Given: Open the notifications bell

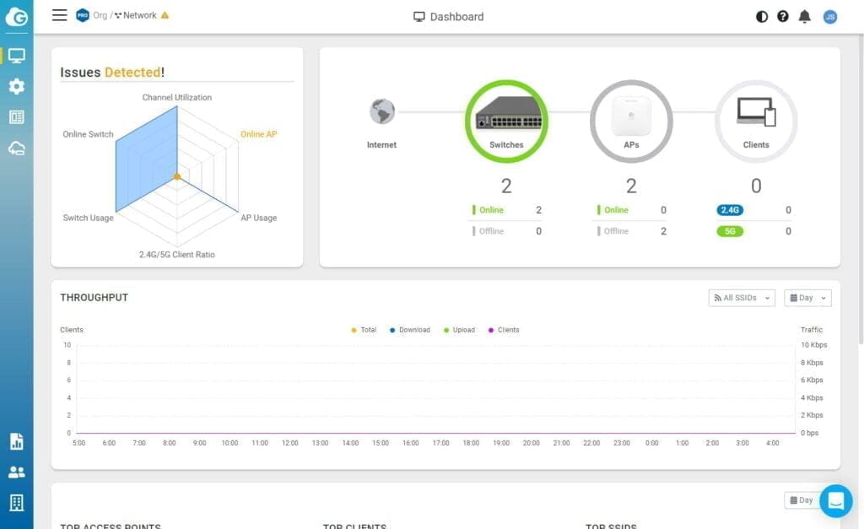Looking at the screenshot, I should point(805,16).
